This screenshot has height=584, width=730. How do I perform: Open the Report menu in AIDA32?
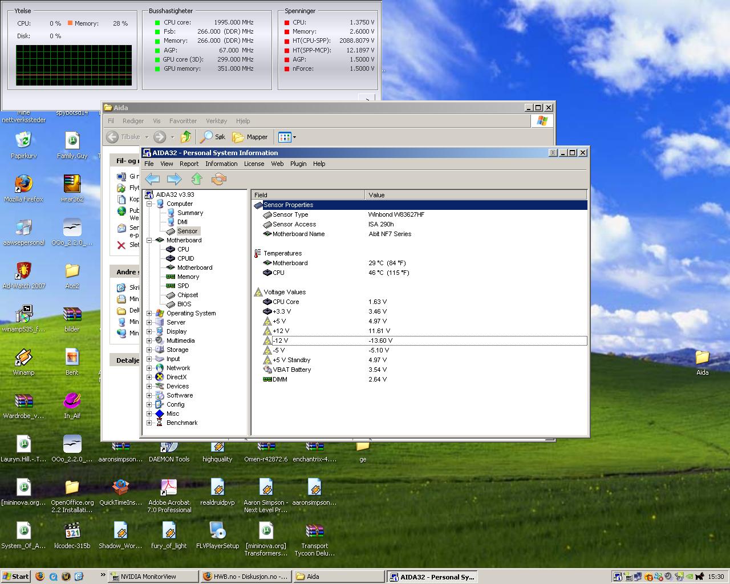click(189, 164)
